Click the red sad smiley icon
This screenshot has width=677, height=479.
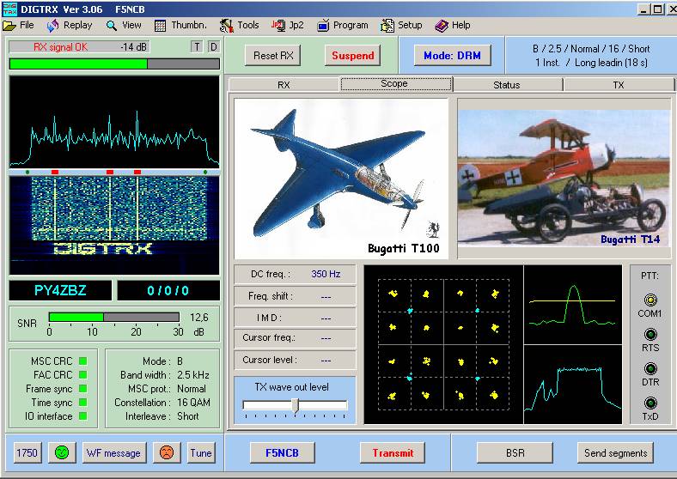[165, 452]
